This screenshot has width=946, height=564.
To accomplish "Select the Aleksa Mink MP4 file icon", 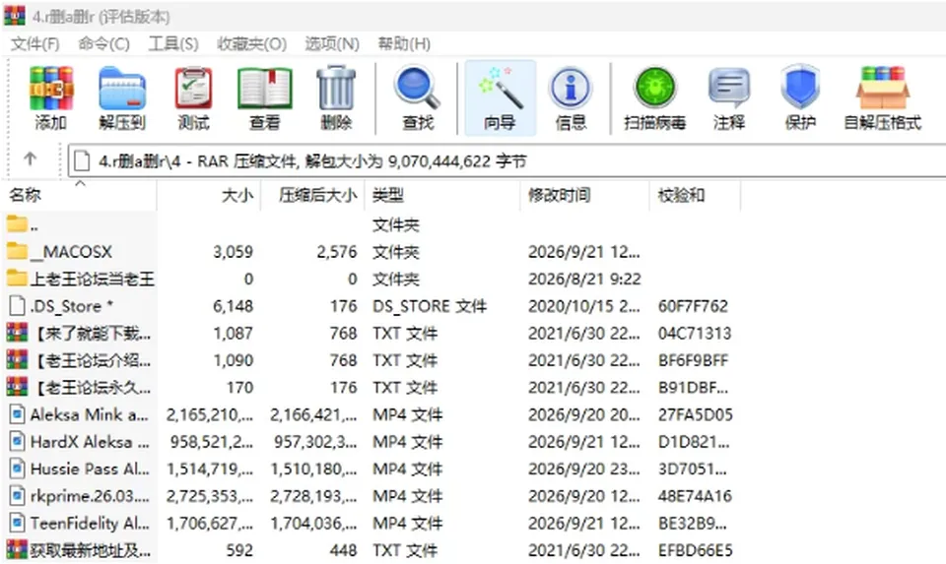I will (x=17, y=414).
